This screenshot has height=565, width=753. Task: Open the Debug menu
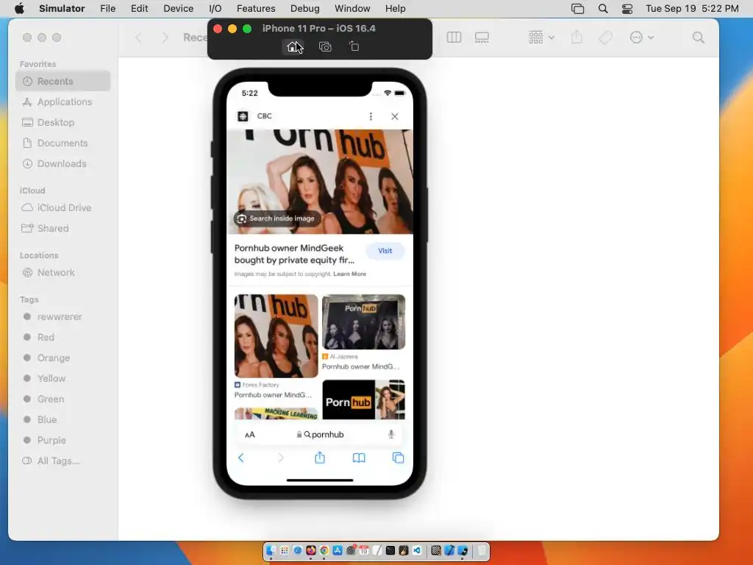(304, 9)
